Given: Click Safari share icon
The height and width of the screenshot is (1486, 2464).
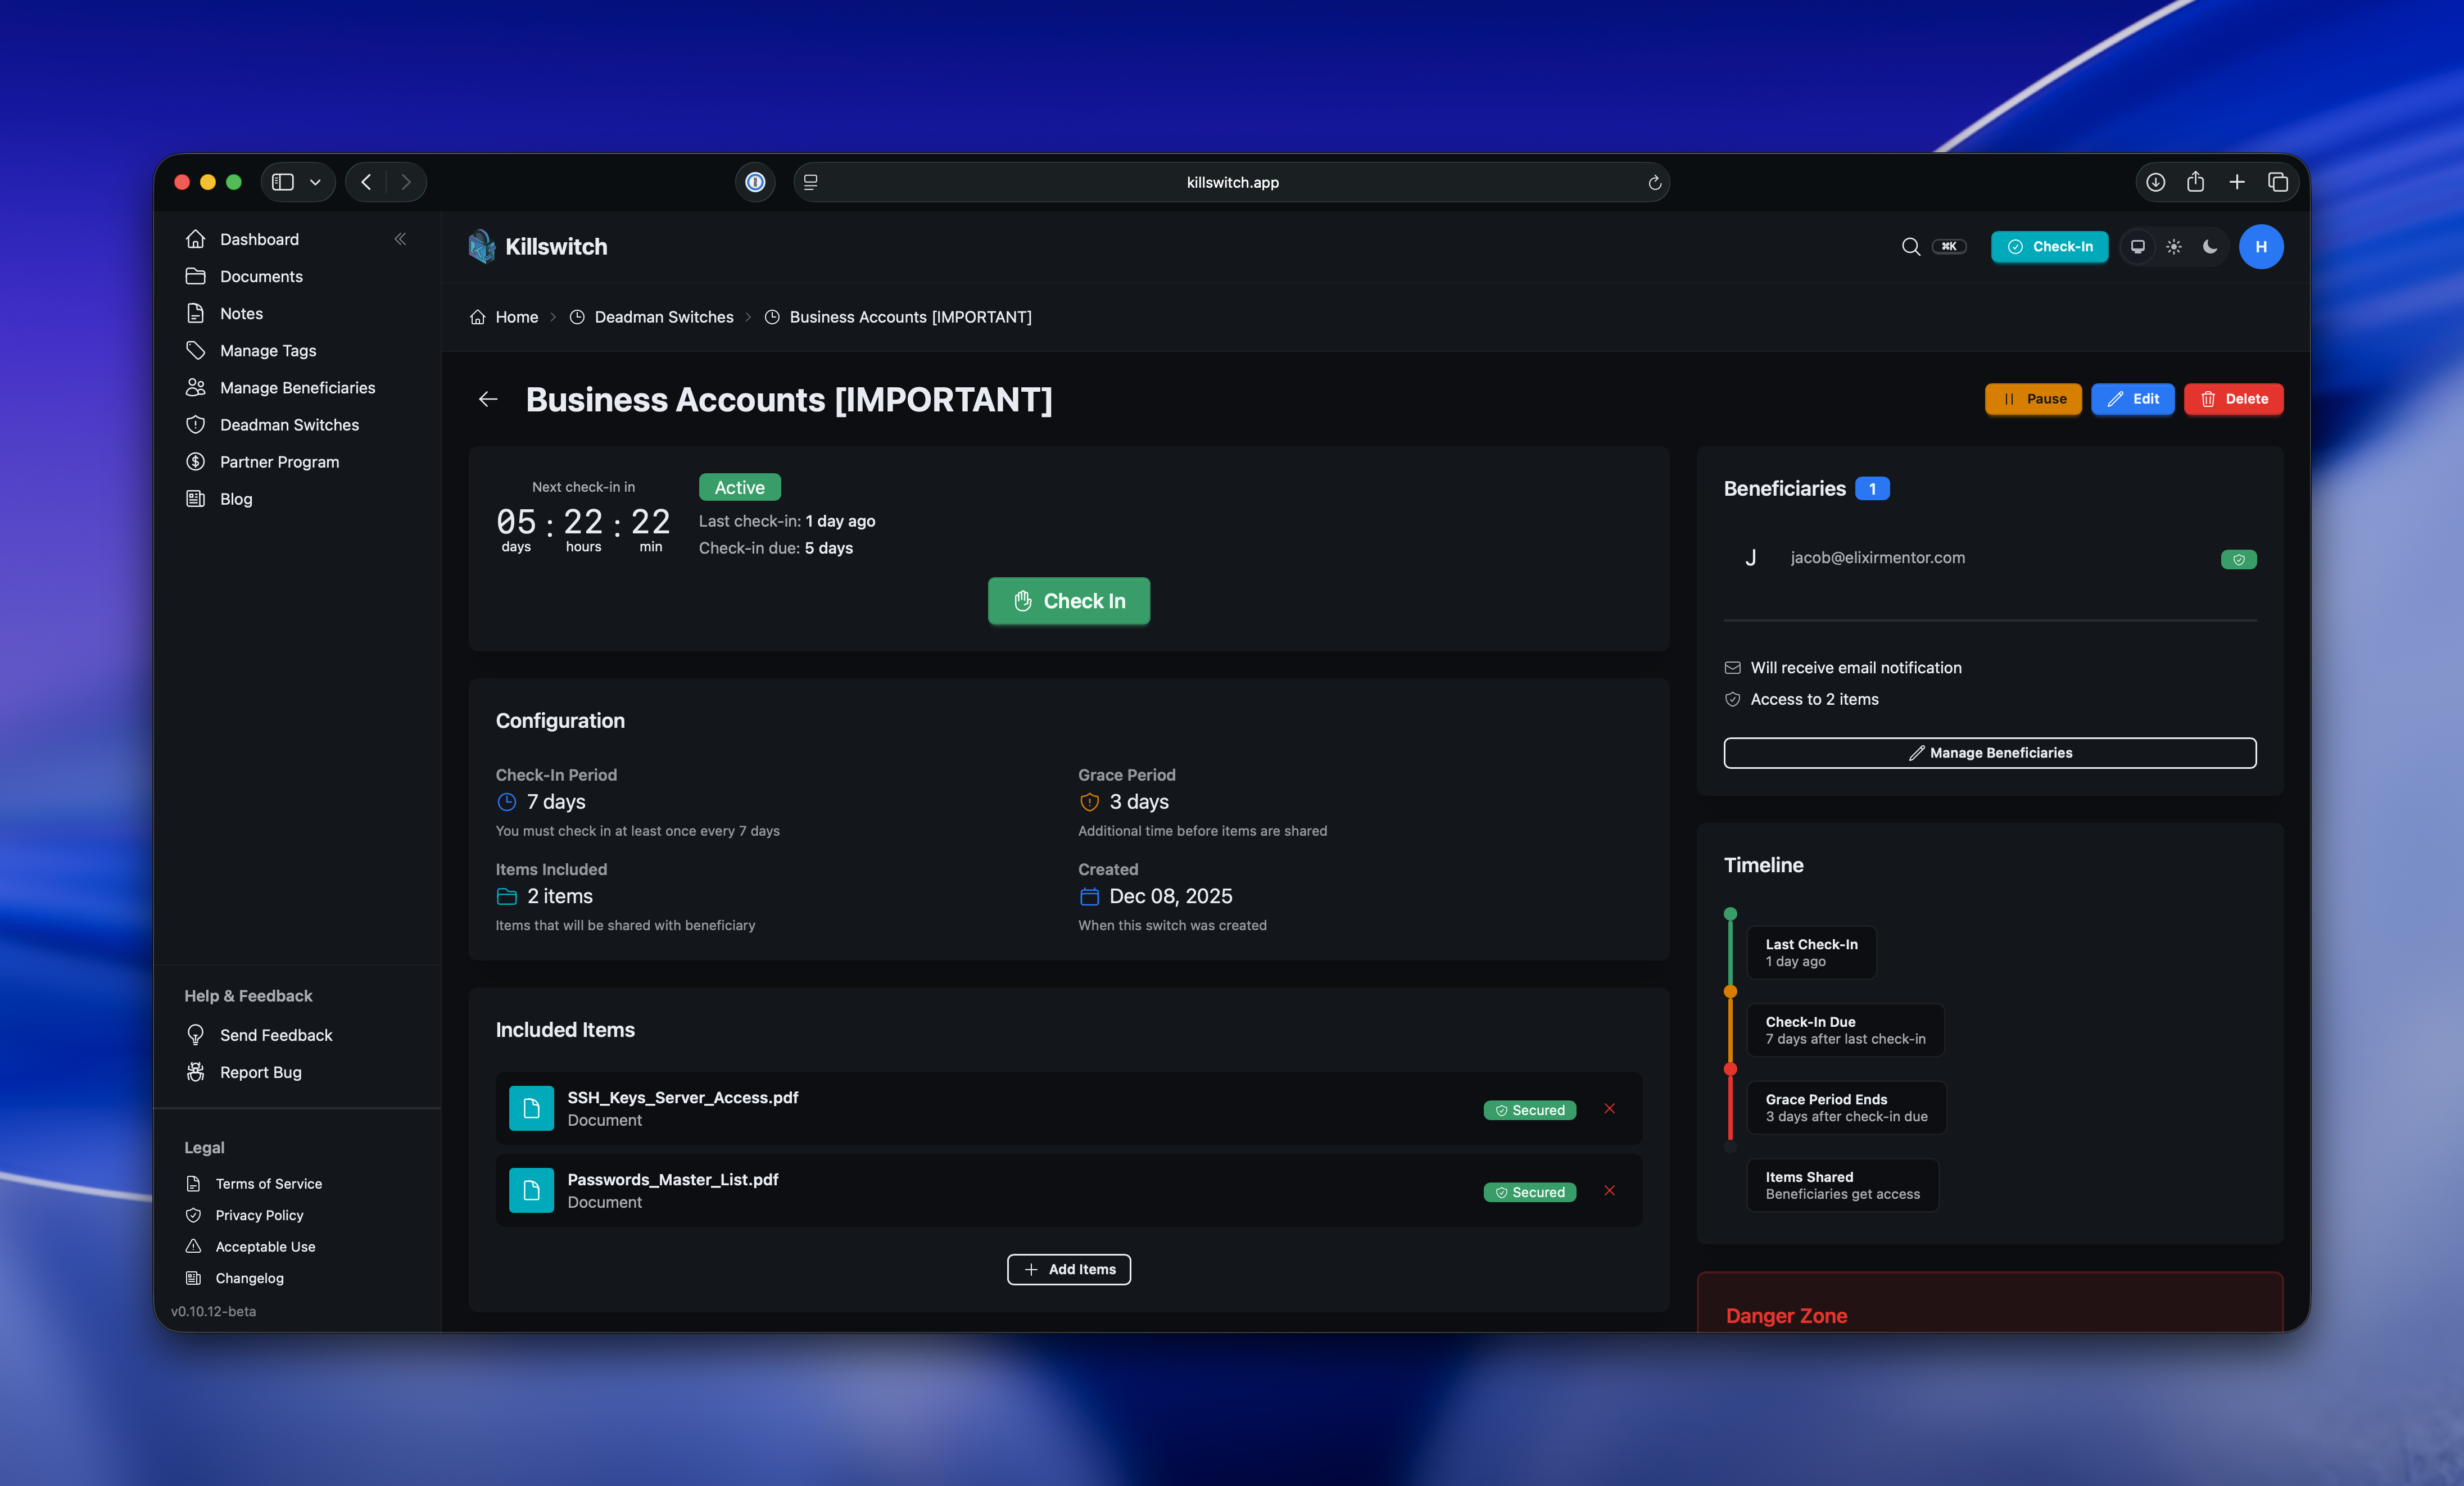Looking at the screenshot, I should click(x=2195, y=182).
